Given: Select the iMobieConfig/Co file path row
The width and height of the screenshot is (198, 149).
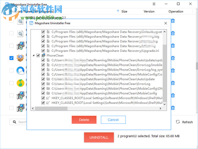Looking at the screenshot, I should (x=107, y=74).
